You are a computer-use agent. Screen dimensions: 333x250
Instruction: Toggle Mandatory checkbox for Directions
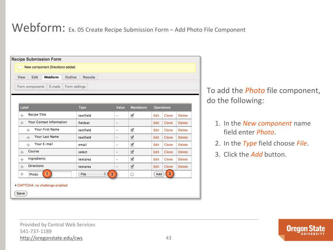(132, 166)
